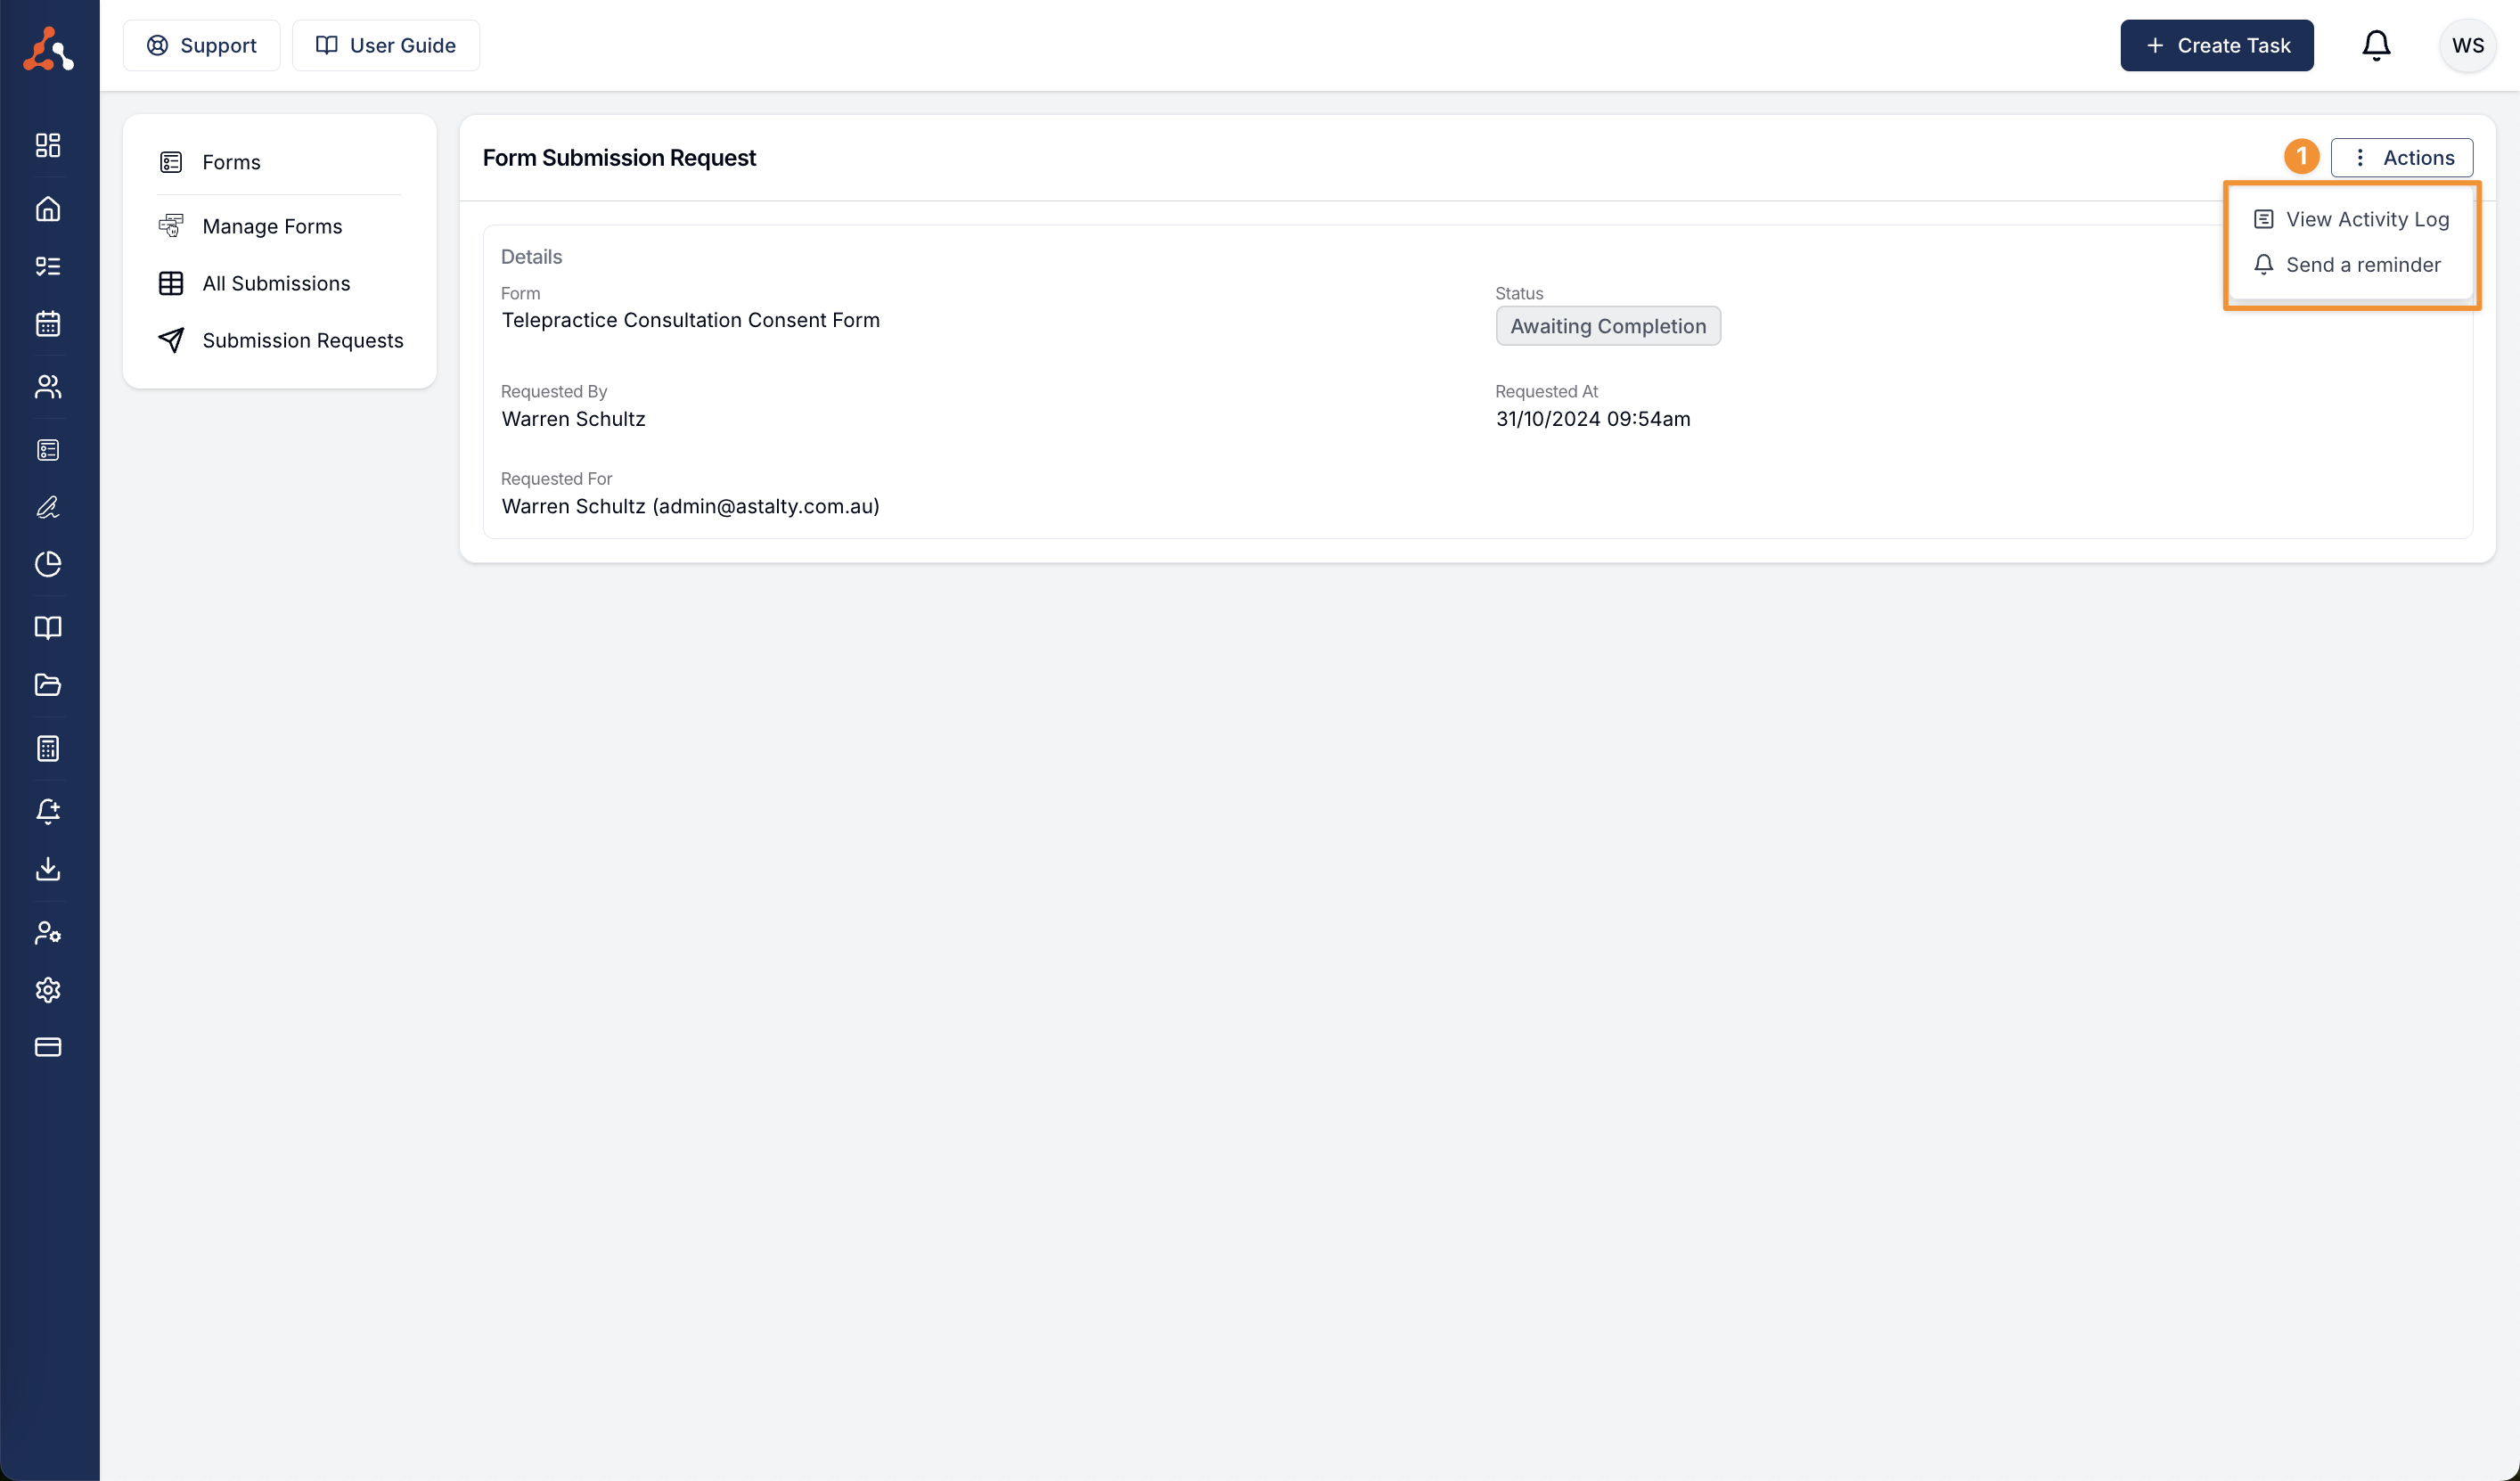This screenshot has width=2520, height=1481.
Task: Open the folder icon in sidebar
Action: click(x=48, y=685)
